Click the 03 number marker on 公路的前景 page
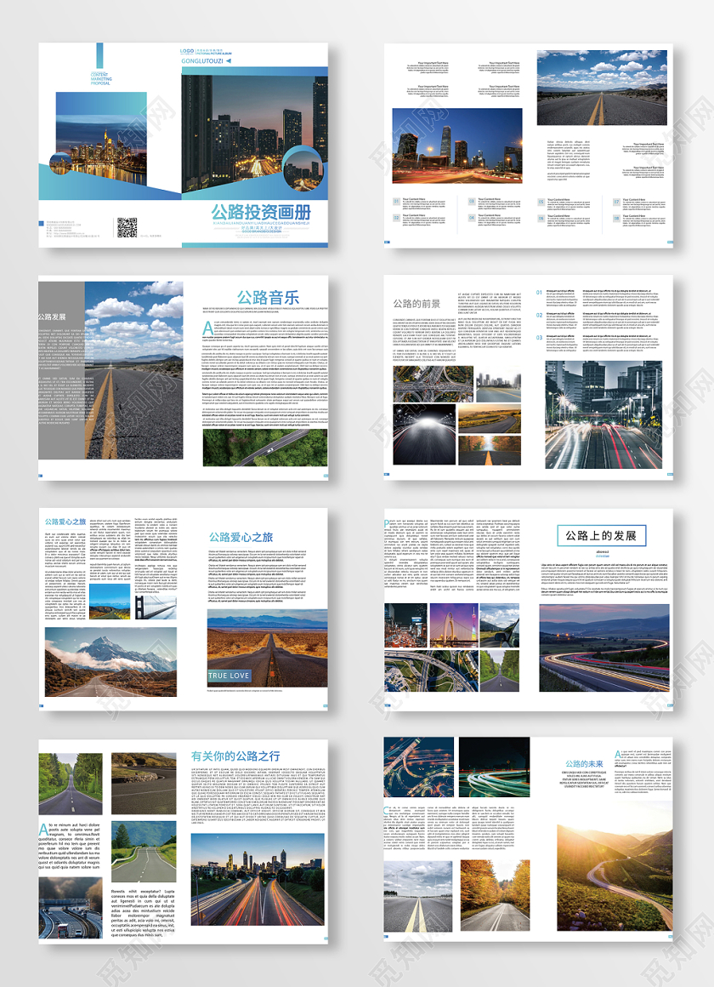This screenshot has height=987, width=714. [x=539, y=337]
